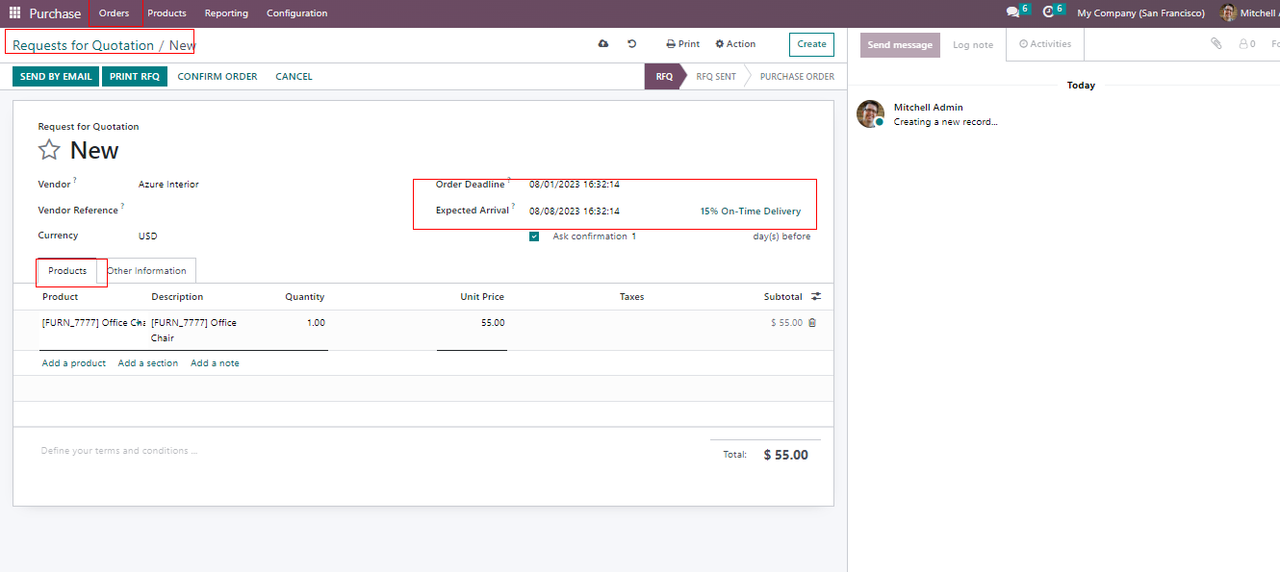Mark quotation as favorite with star icon

click(x=49, y=150)
